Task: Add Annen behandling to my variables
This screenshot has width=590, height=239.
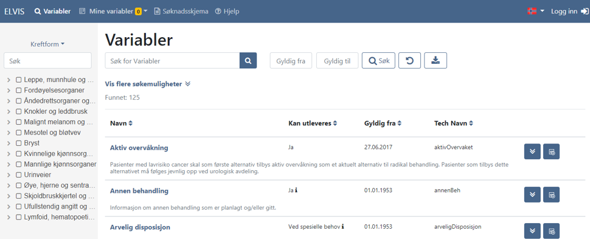Action: [551, 195]
